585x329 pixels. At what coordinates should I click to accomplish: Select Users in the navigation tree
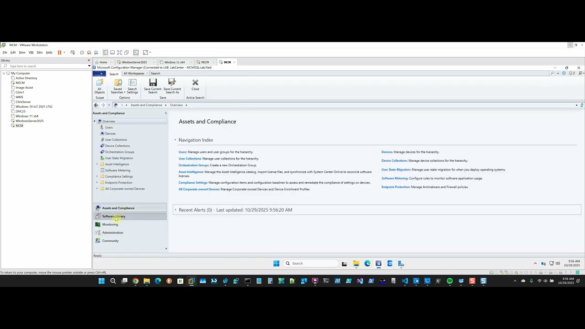coord(109,127)
